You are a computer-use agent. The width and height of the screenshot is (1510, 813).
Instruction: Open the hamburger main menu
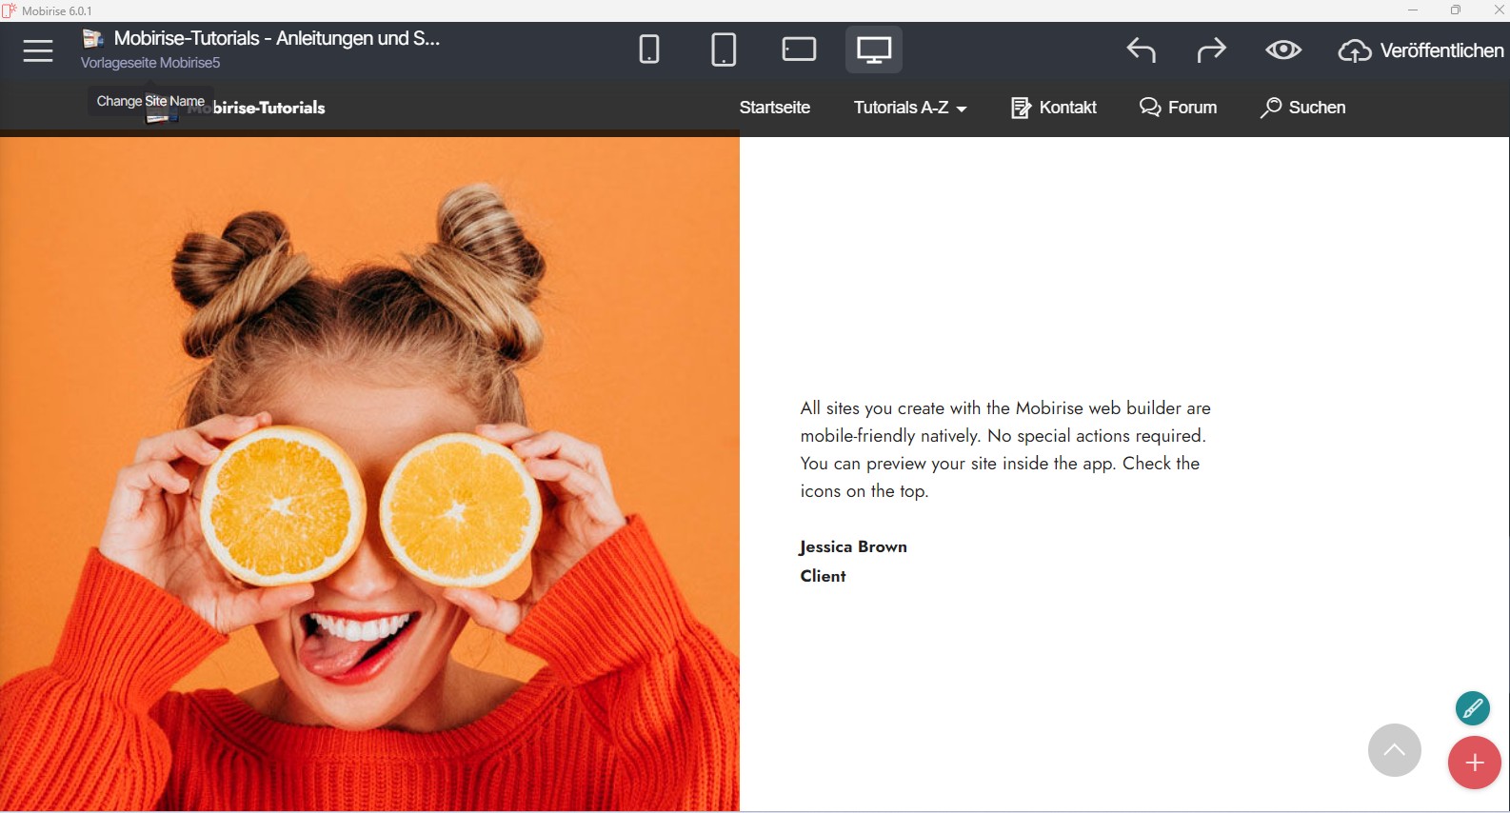click(x=38, y=50)
